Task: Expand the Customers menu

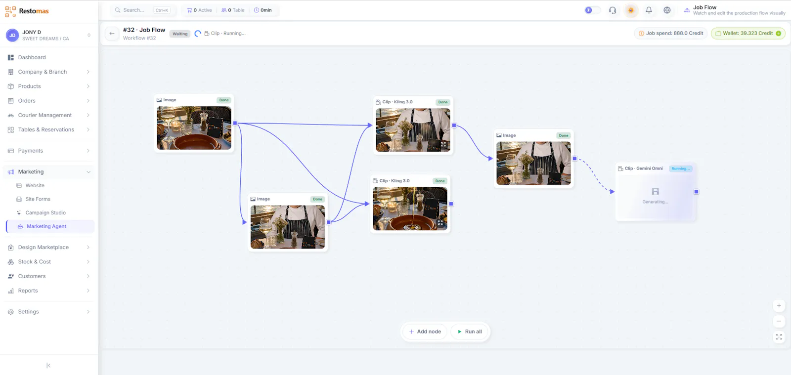Action: click(x=48, y=276)
